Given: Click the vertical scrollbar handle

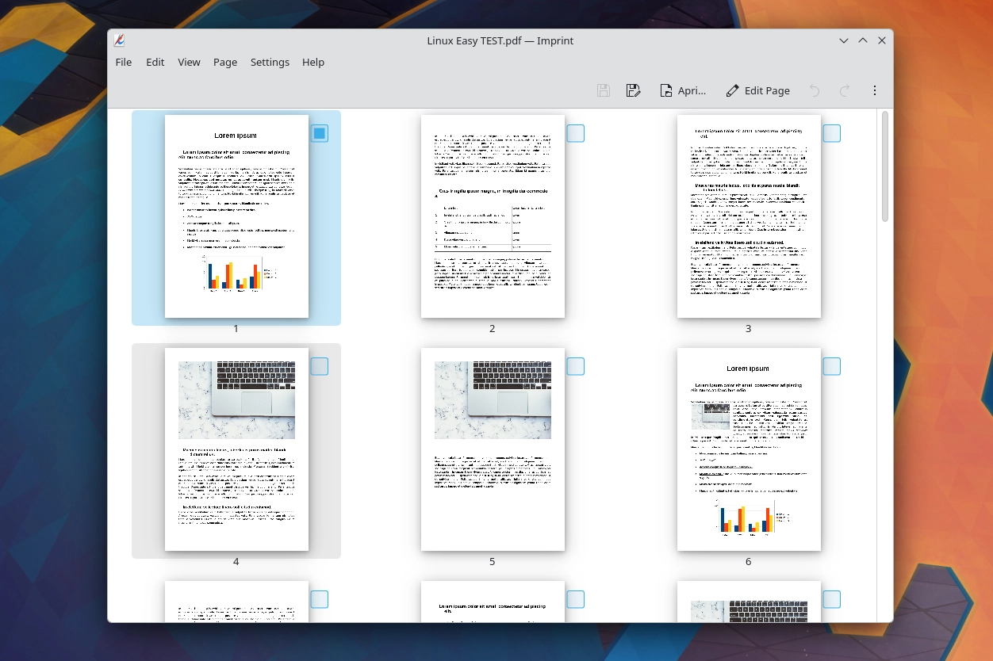Looking at the screenshot, I should click(x=885, y=166).
